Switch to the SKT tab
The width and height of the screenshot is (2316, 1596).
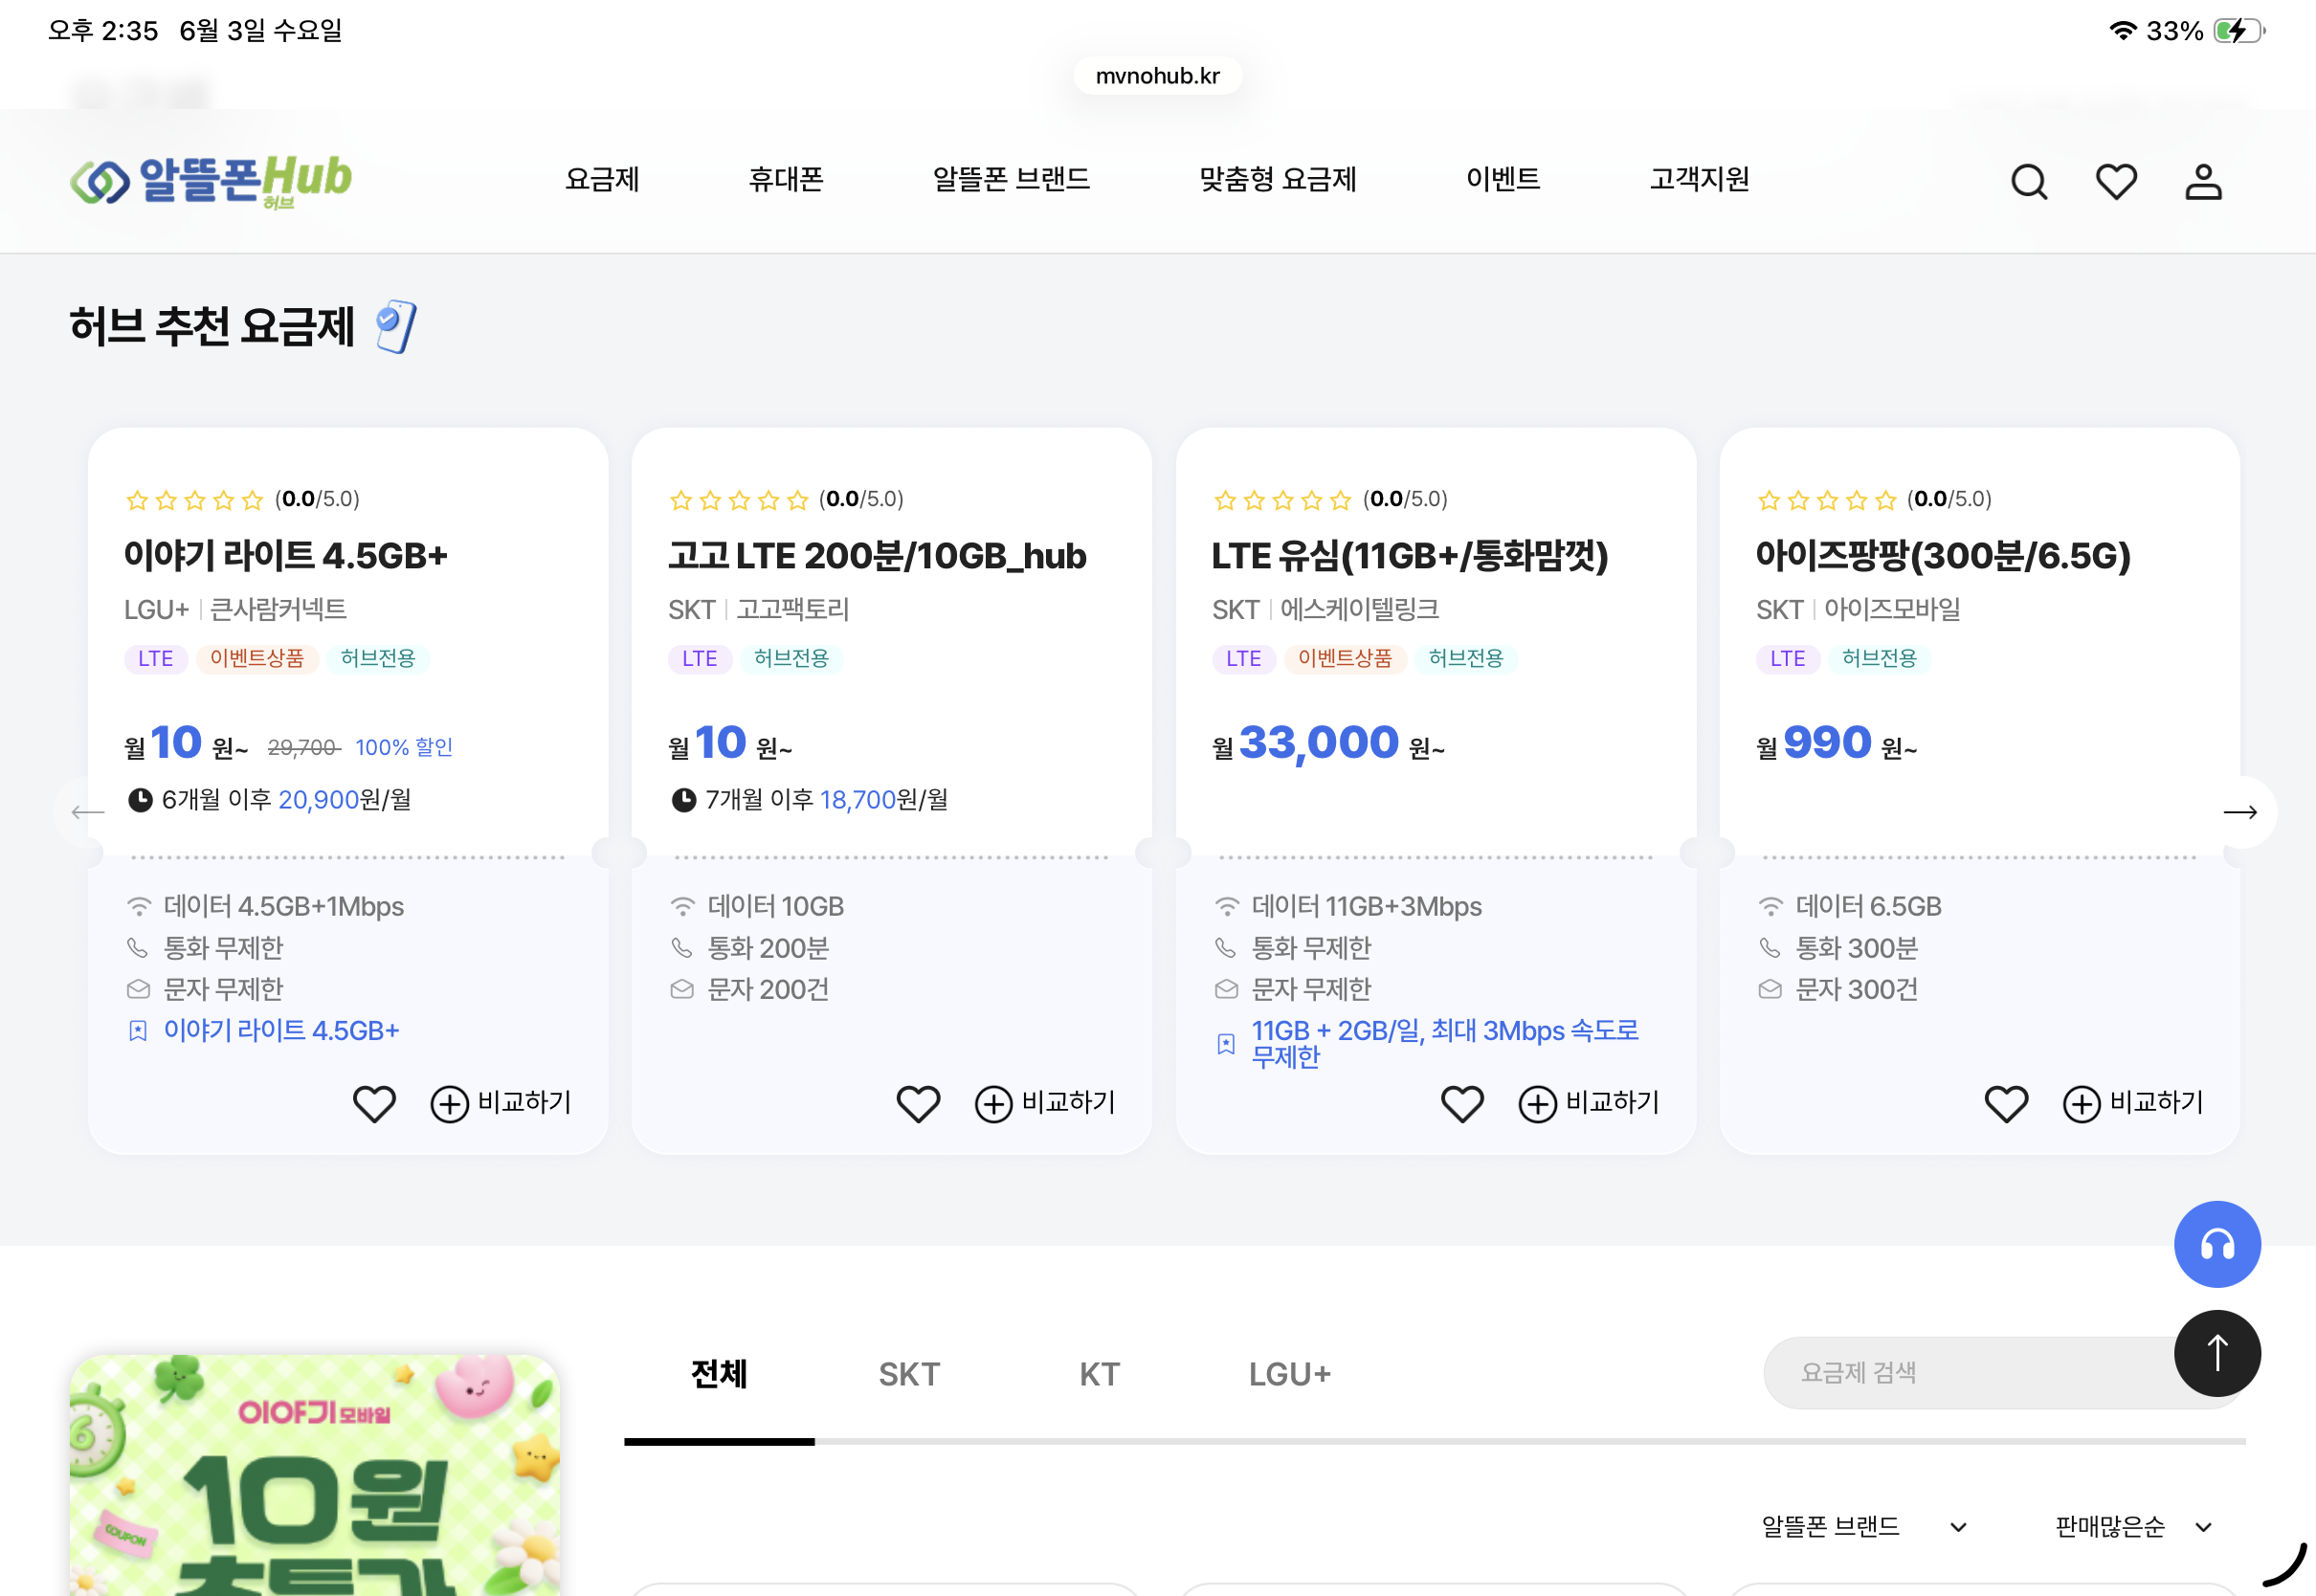(x=909, y=1375)
